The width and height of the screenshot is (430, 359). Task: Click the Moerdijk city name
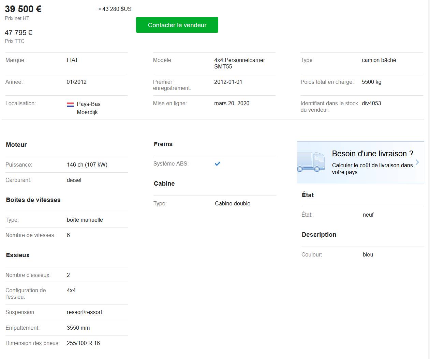click(87, 112)
